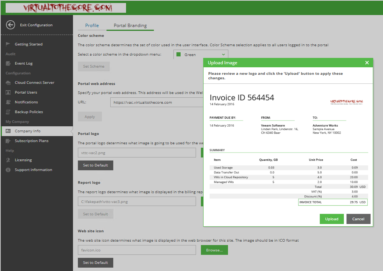Screen dimensions: 383x271
Task: Click the Used Storage row in invoice
Action: (x=289, y=168)
